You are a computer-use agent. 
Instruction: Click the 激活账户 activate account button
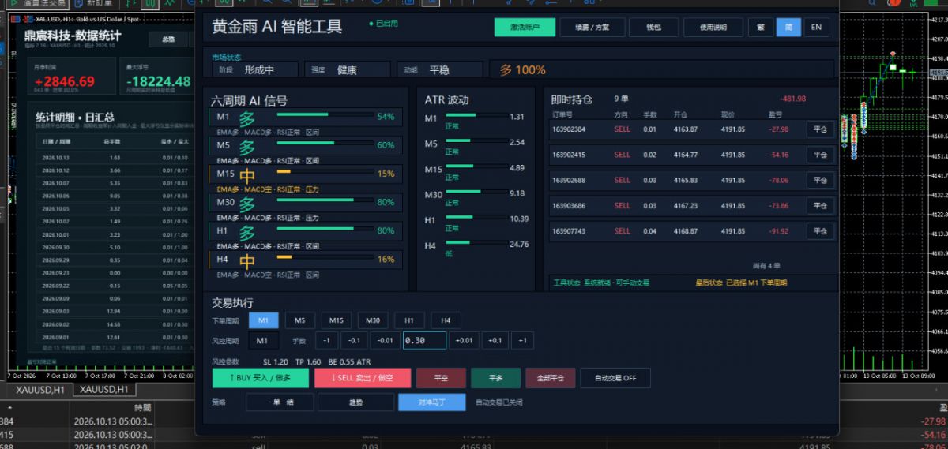(525, 27)
